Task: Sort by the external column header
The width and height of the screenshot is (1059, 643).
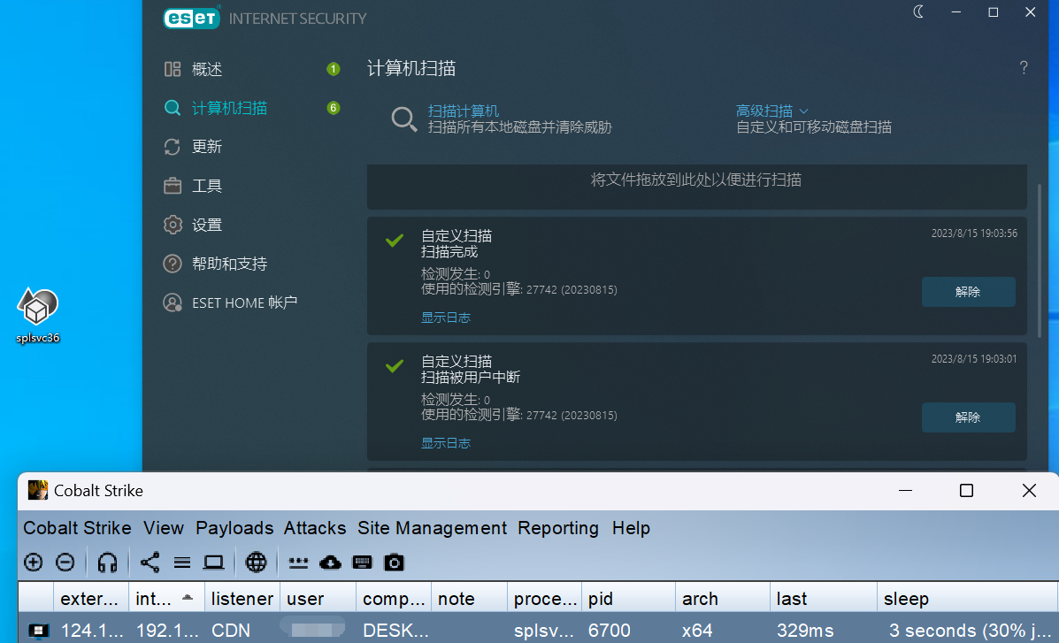Action: tap(90, 599)
